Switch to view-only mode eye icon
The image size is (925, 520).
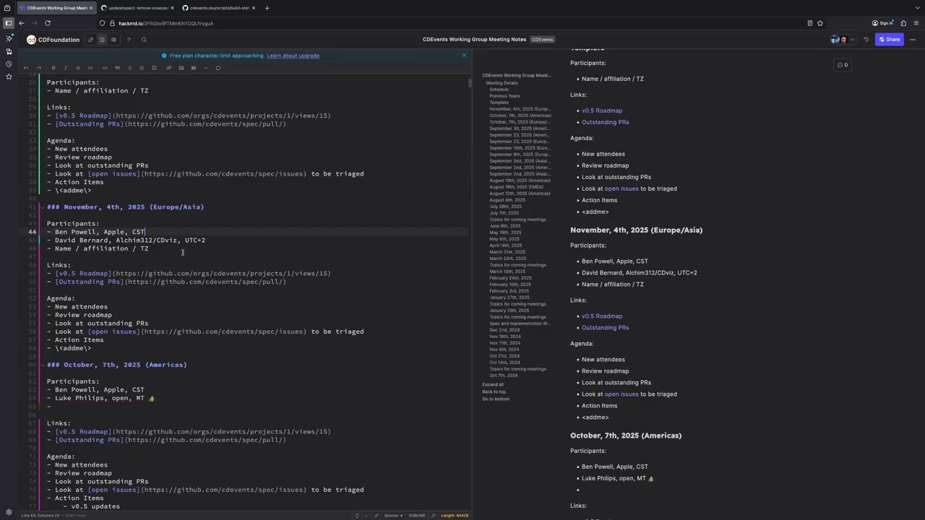(113, 40)
